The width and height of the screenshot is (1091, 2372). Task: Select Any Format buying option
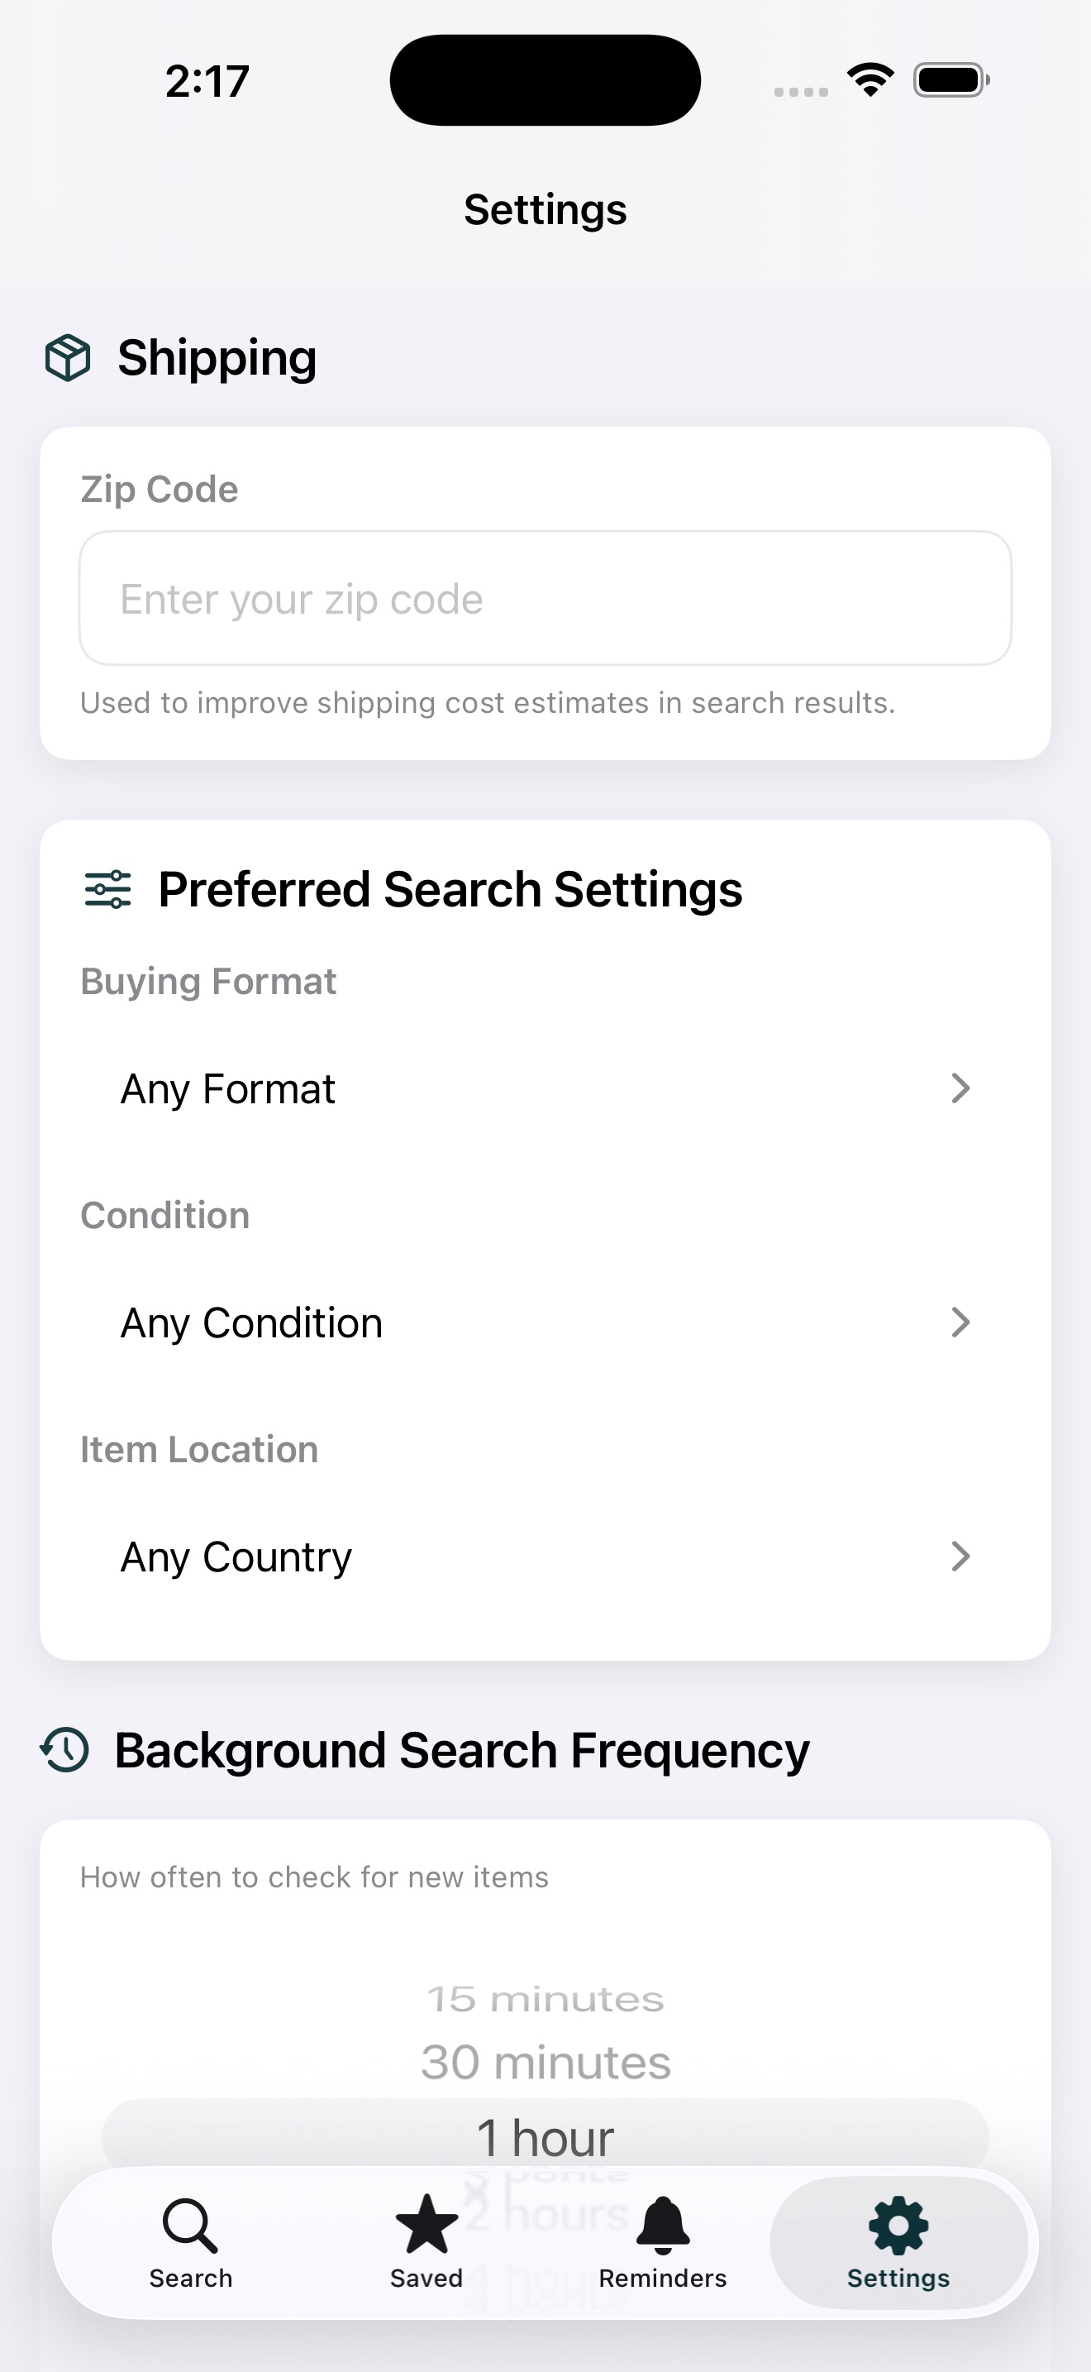[545, 1088]
